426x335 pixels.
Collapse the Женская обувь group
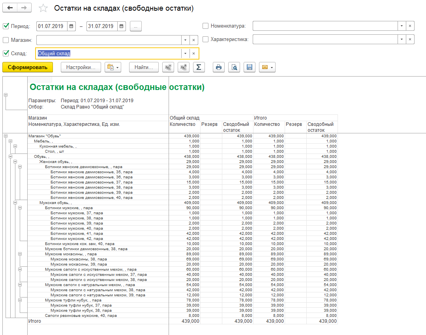point(15,162)
